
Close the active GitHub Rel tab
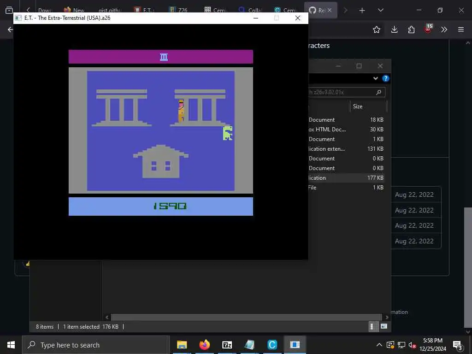tap(330, 10)
